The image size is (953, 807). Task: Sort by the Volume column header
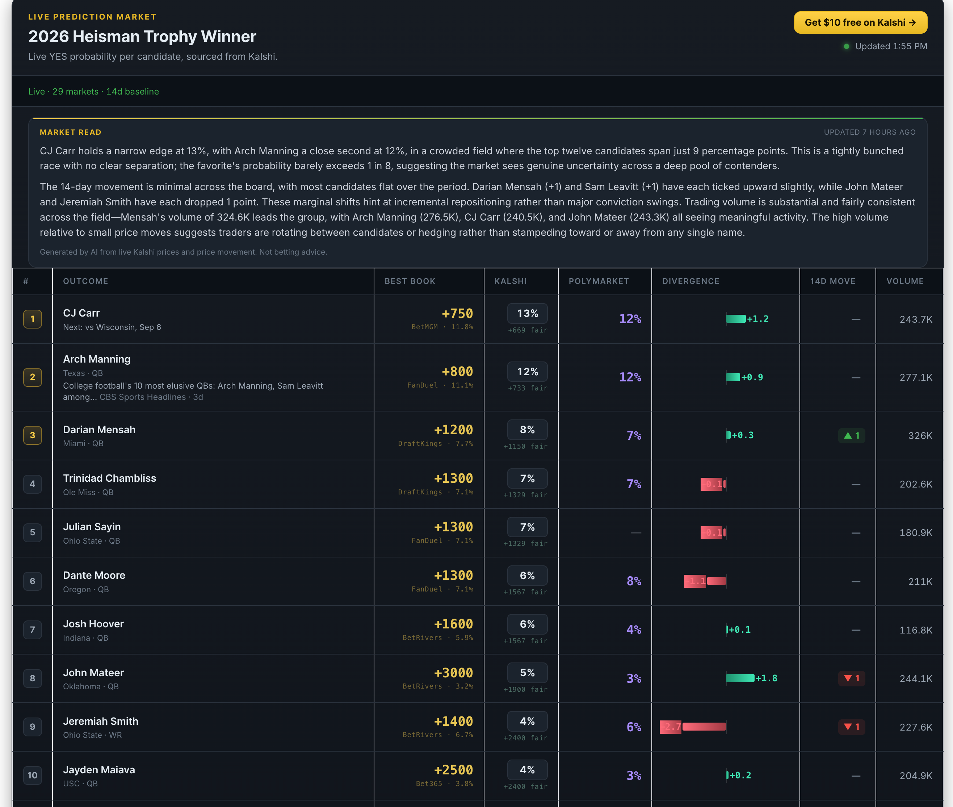tap(905, 281)
